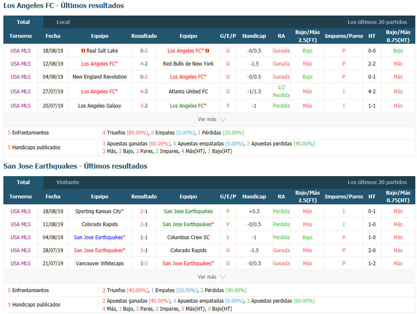Open the Red Bulls de New York team link
This screenshot has width=417, height=314.
(x=188, y=64)
